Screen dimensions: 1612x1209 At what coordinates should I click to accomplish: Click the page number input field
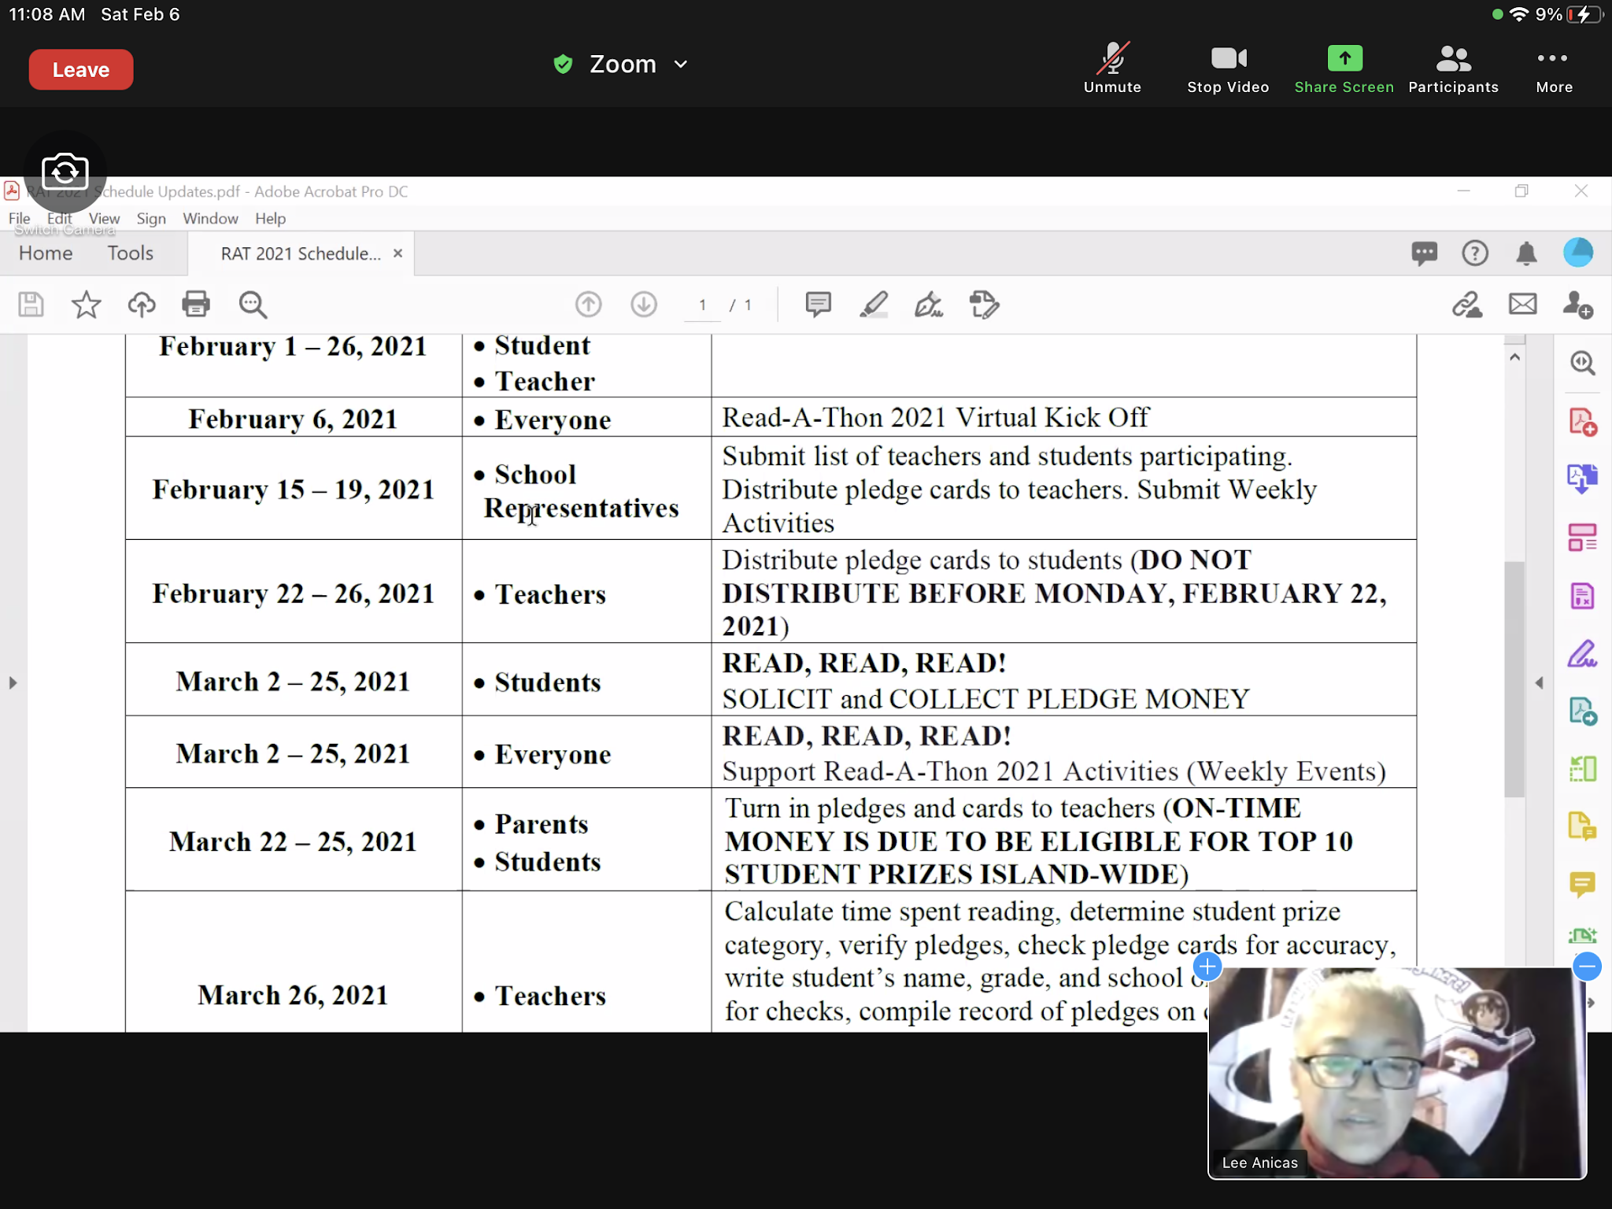(x=702, y=305)
